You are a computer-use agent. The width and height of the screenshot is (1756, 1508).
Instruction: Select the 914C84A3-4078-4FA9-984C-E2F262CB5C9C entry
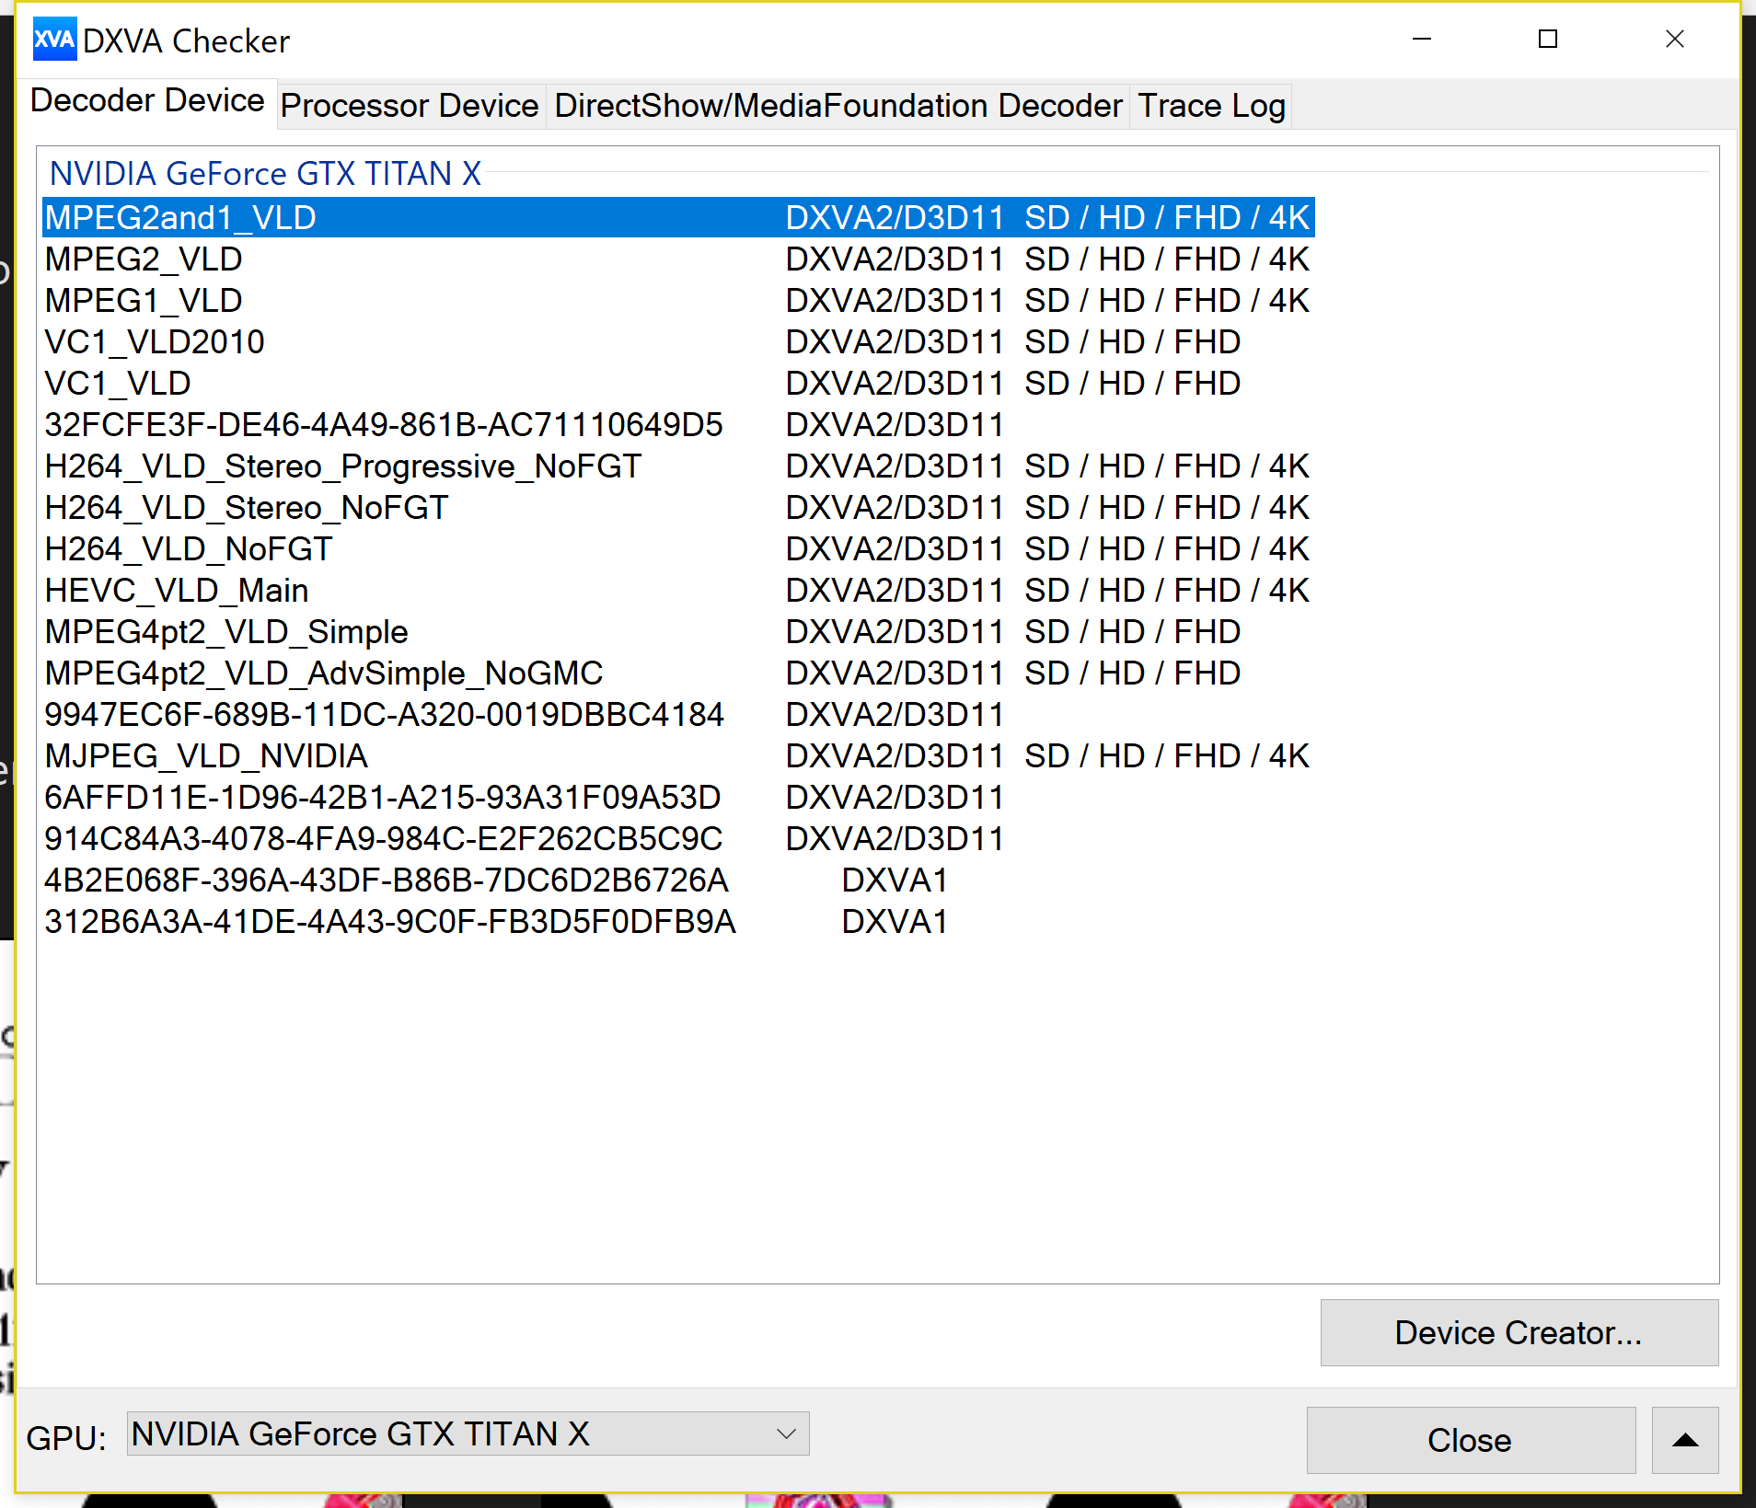point(678,839)
